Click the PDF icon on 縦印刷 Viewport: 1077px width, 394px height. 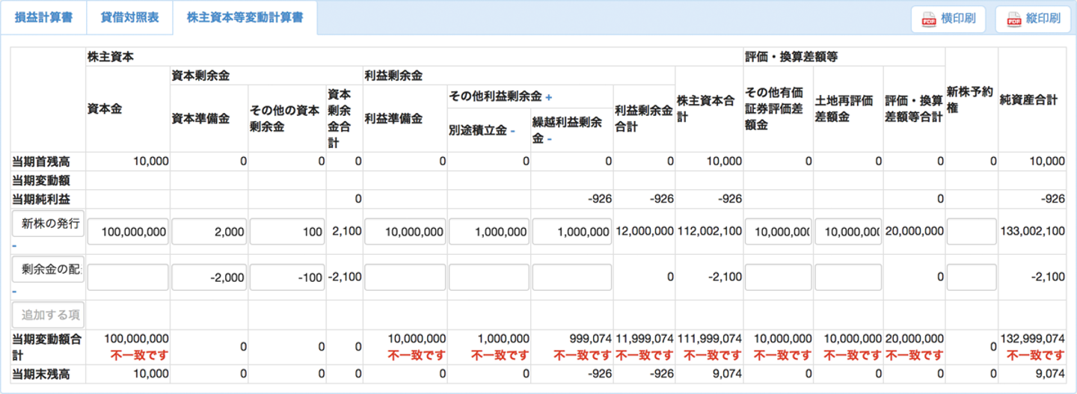1013,19
